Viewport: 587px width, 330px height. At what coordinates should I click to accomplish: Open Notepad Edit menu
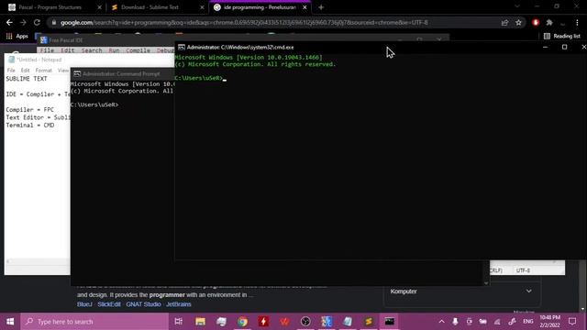25,71
